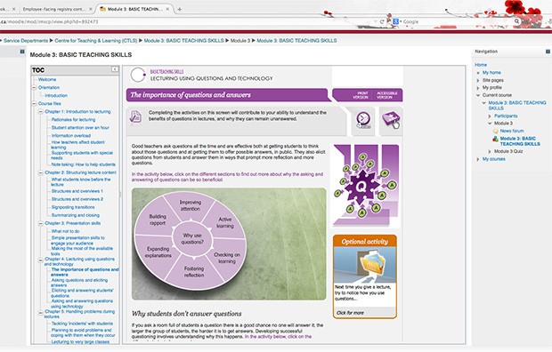
Task: Select Fostering reflection wheel segment
Action: [194, 271]
